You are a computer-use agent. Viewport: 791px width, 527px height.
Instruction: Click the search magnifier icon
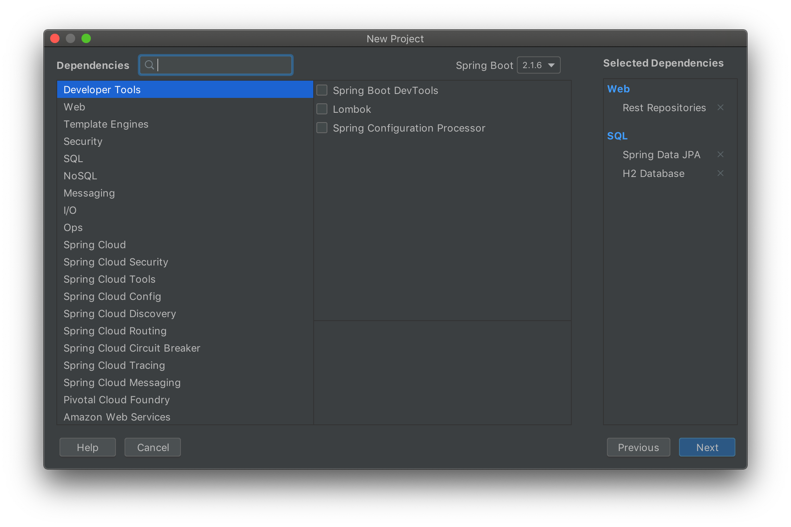(149, 65)
